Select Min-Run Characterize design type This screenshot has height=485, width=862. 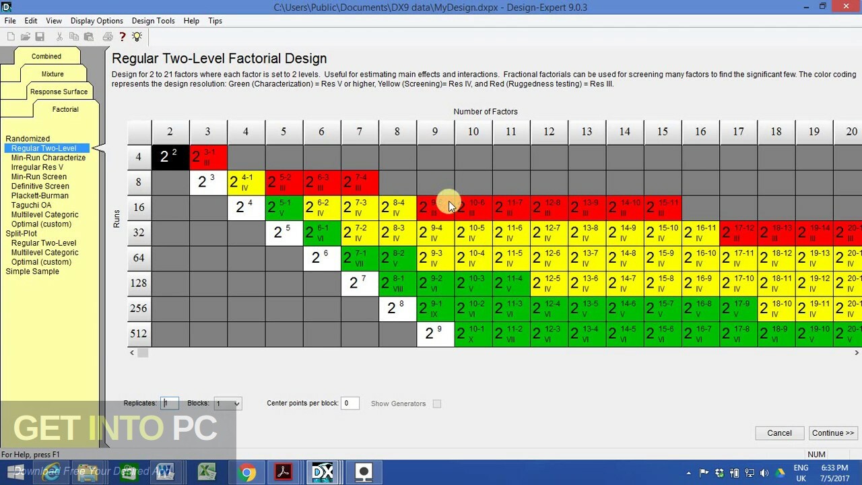click(48, 158)
